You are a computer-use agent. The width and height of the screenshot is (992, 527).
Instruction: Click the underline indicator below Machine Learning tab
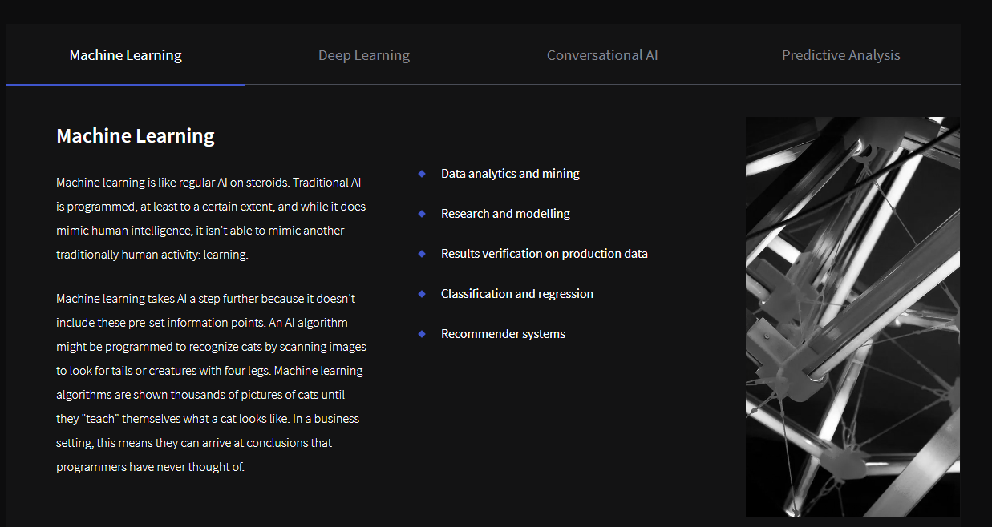coord(125,83)
